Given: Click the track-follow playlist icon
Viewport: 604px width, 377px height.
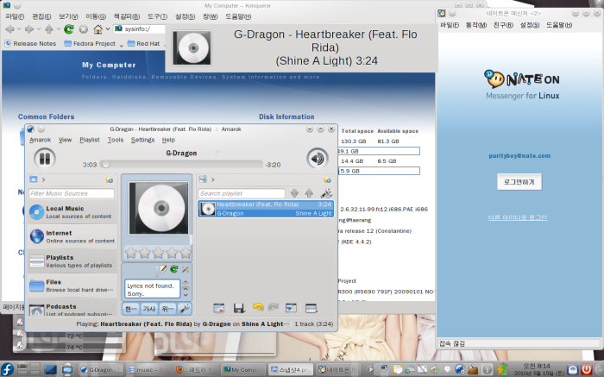Looking at the screenshot, I should (x=292, y=308).
